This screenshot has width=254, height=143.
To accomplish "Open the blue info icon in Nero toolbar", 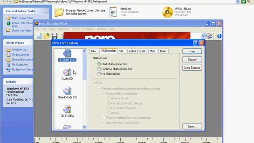I will (219, 36).
